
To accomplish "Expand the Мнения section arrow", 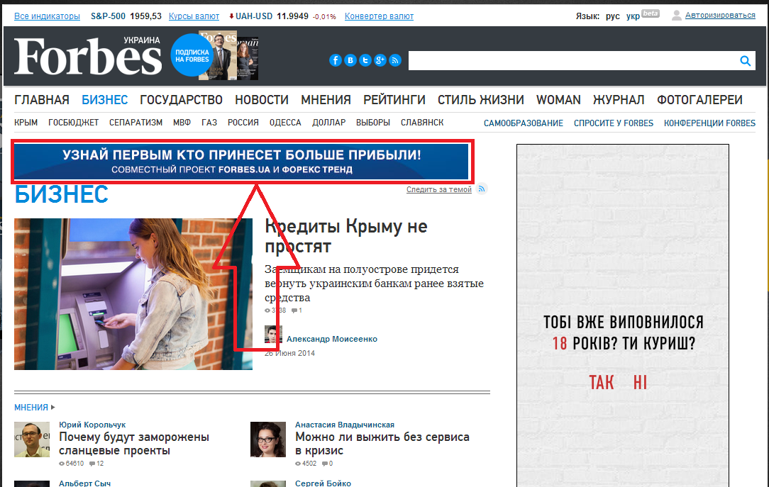I will 53,408.
